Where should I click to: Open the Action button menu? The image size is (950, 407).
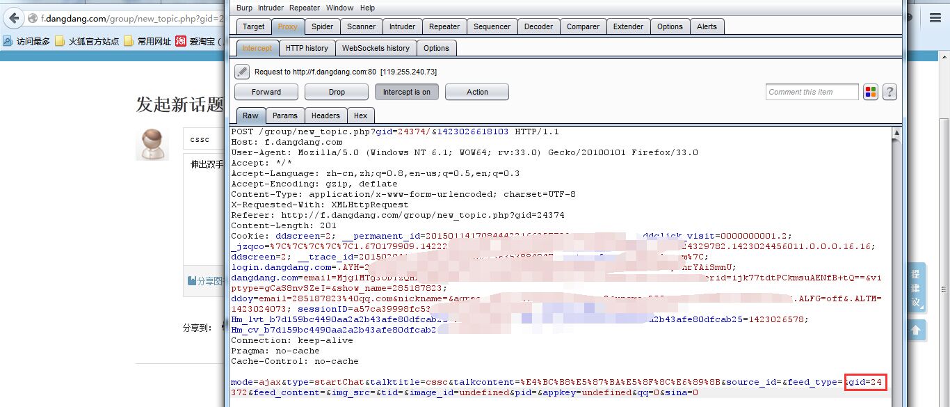tap(477, 92)
